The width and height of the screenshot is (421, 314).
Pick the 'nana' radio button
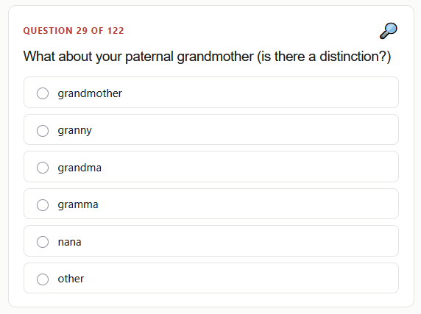pyautogui.click(x=43, y=242)
